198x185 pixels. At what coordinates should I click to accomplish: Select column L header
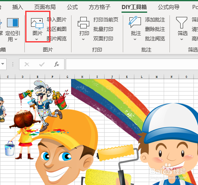pos(142,77)
